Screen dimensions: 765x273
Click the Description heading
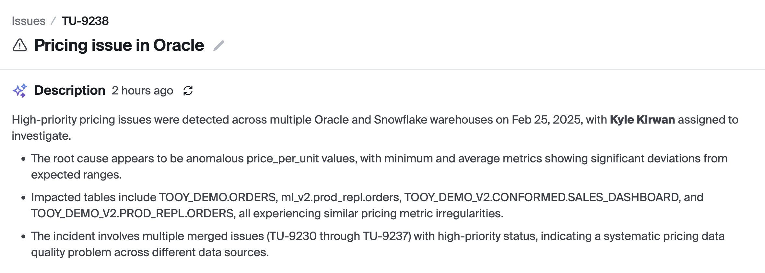coord(70,90)
